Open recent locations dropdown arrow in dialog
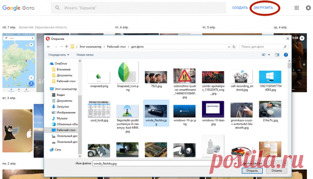The image size is (313, 179). pos(62,47)
